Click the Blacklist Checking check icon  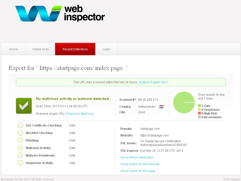pos(20,133)
